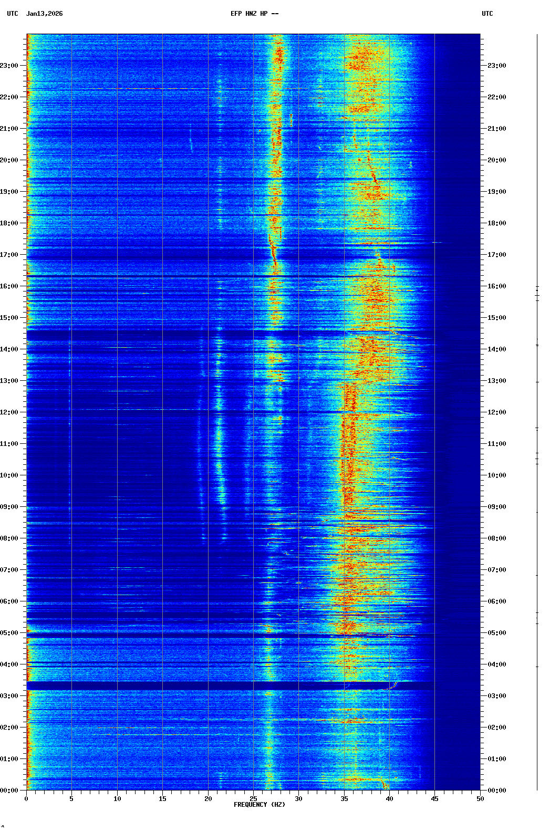This screenshot has height=832, width=560.
Task: Select the 12:00 label on right time axis
Action: pos(496,412)
